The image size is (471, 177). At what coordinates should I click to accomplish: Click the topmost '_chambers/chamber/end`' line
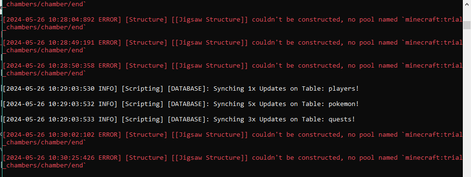pyautogui.click(x=46, y=4)
